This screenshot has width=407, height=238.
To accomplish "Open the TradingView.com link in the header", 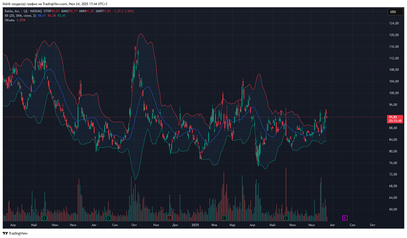I will (55, 4).
